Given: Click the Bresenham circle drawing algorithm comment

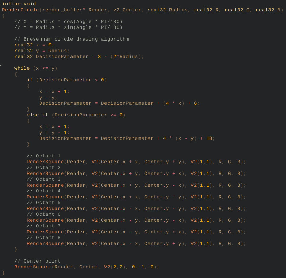Looking at the screenshot, I should click(71, 39).
